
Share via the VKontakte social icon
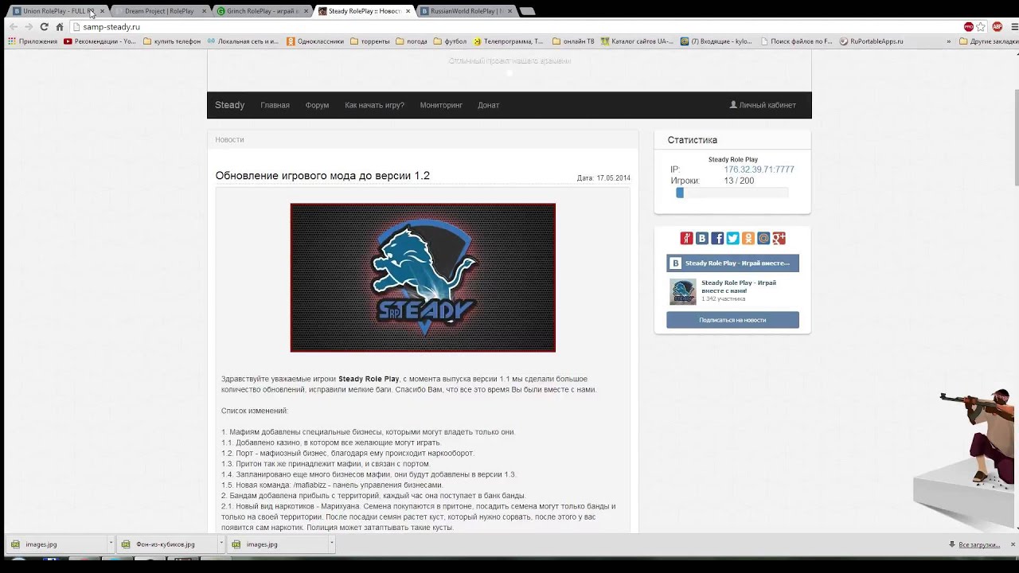[x=701, y=238]
